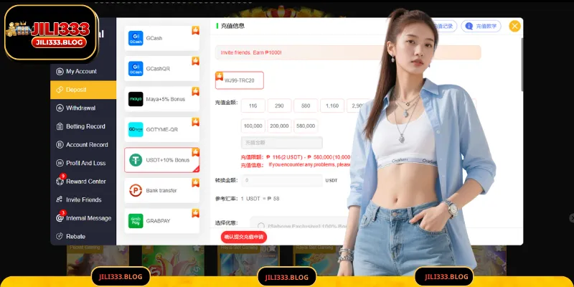
Task: Open the Profit And Loss menu item
Action: [x=83, y=163]
